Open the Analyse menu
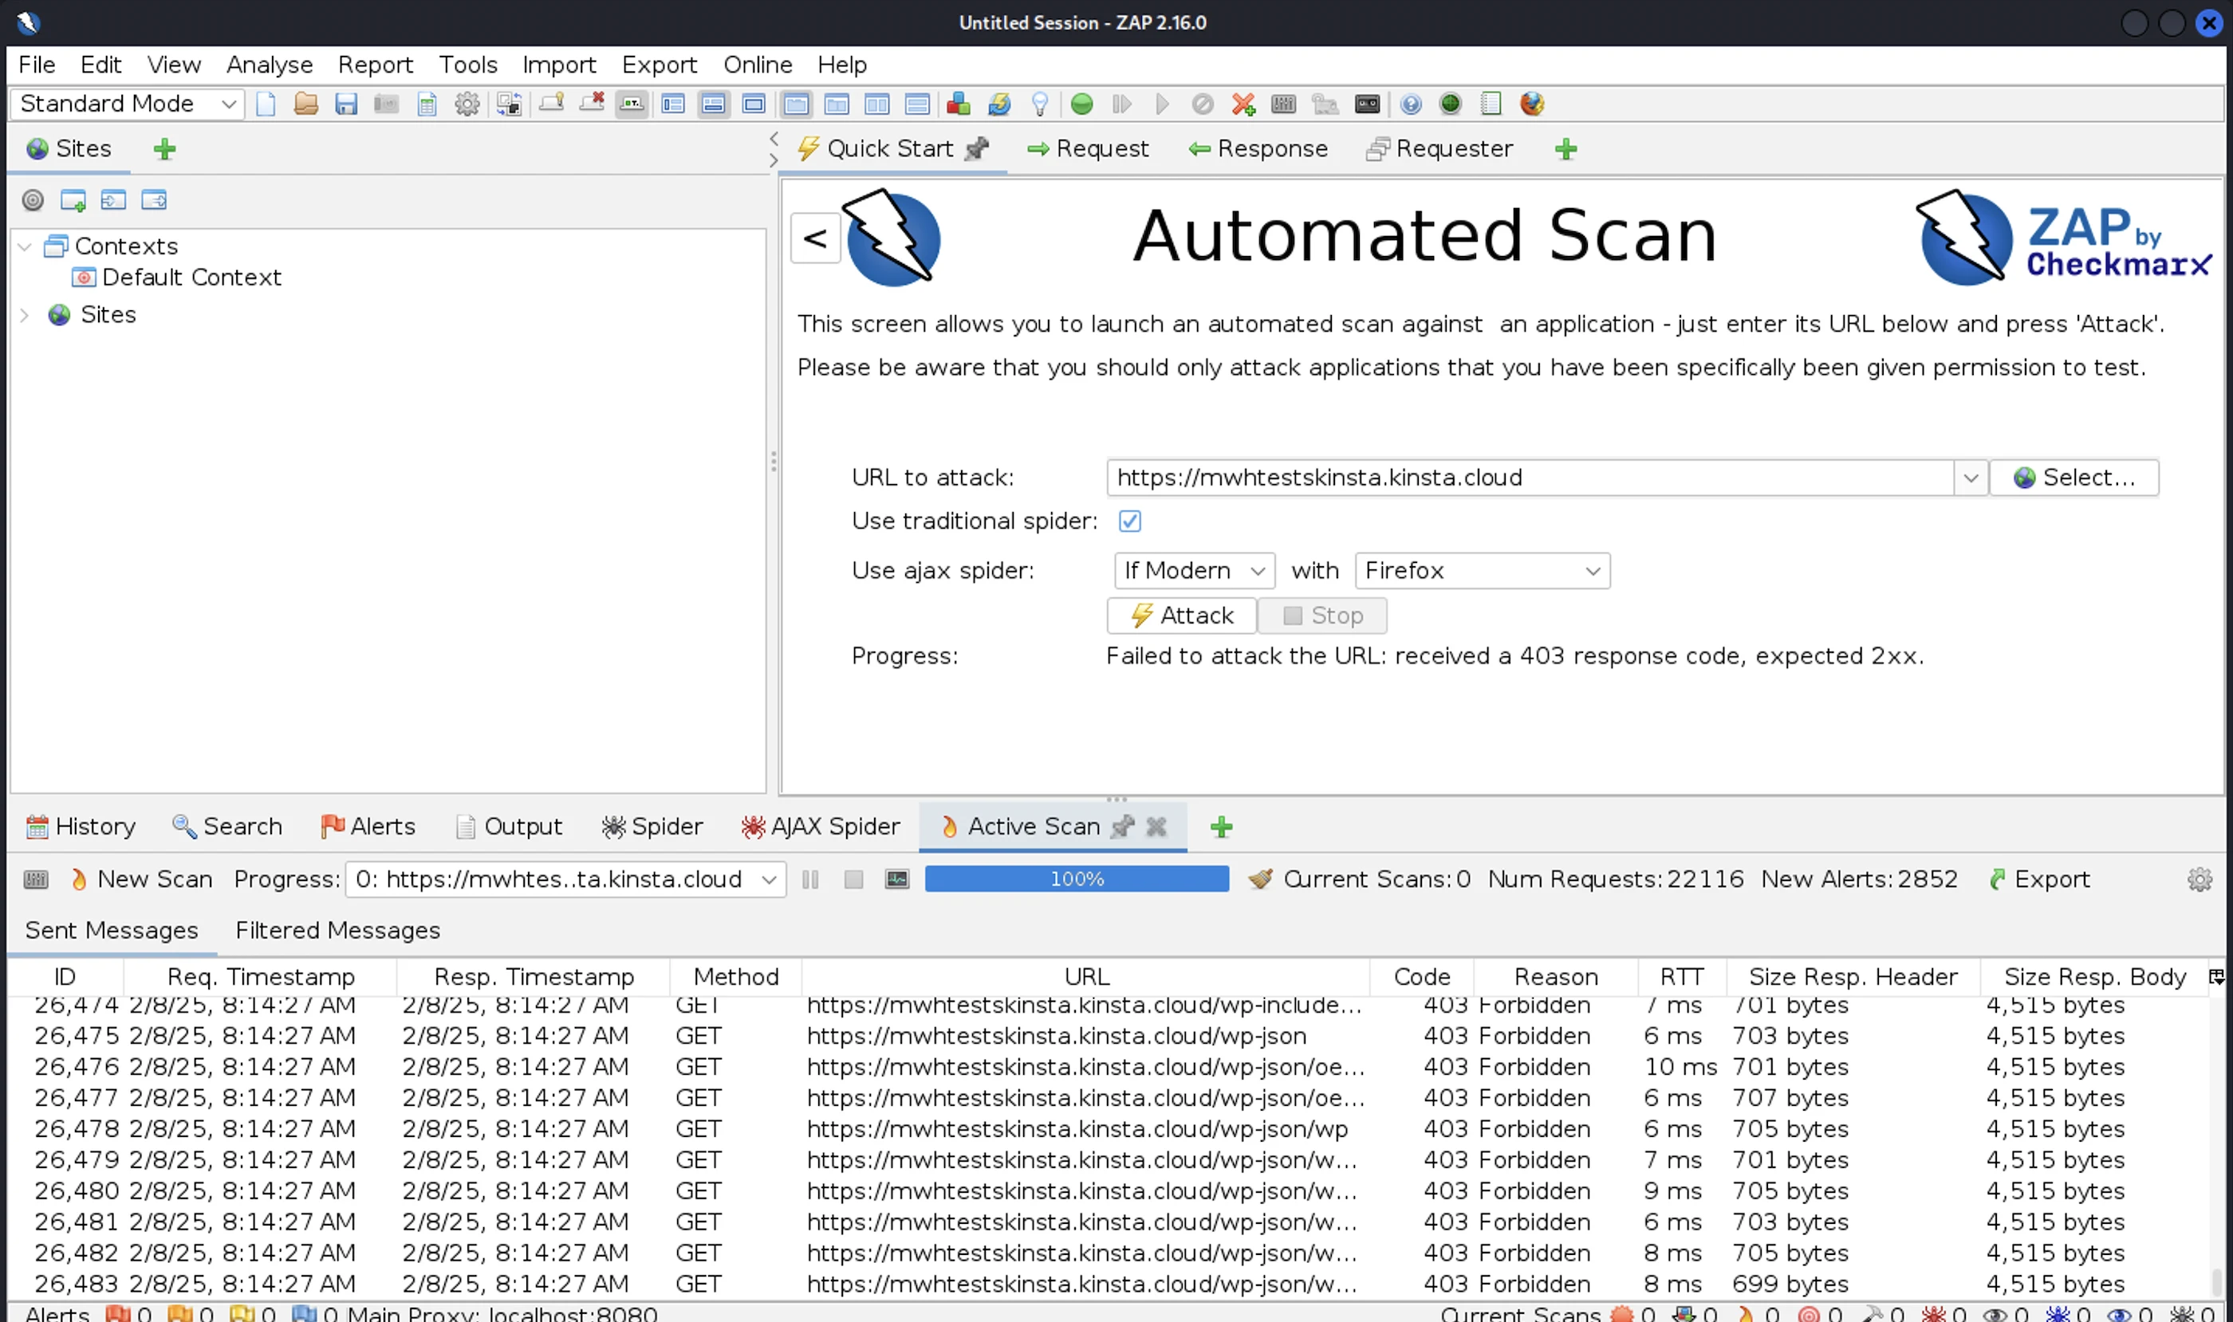 pyautogui.click(x=269, y=65)
